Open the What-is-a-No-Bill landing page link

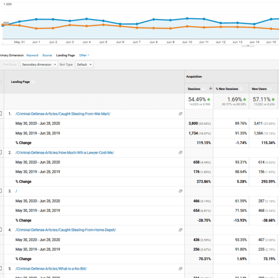(x=51, y=269)
